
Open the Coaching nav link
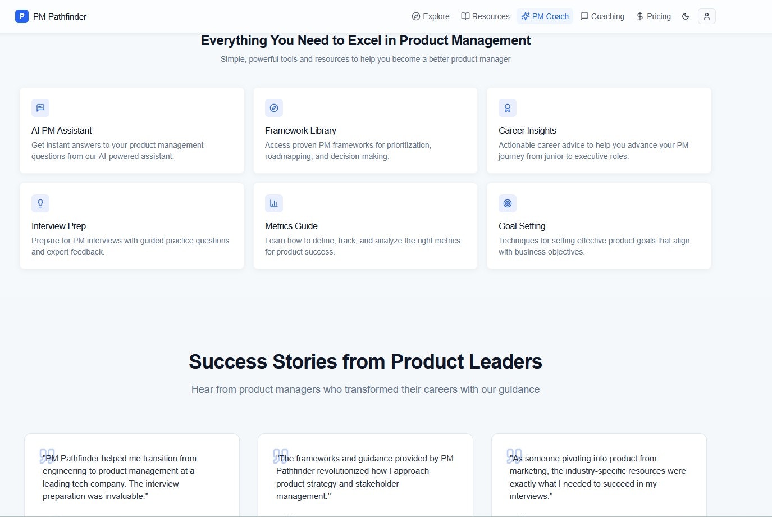coord(602,16)
